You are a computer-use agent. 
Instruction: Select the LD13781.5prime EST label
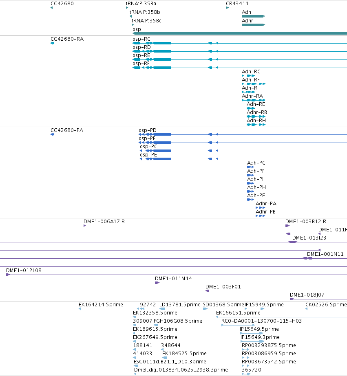[x=180, y=305]
